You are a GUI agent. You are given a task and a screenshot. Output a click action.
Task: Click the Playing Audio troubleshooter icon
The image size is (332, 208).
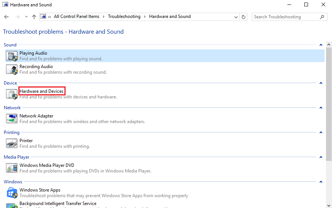pos(12,56)
